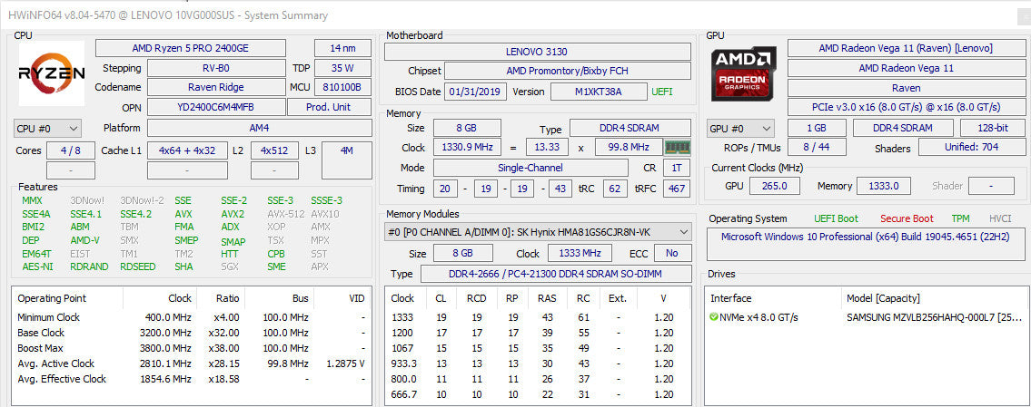The height and width of the screenshot is (407, 1031).
Task: Open the CPU #0 selector dropdown
Action: (x=47, y=128)
